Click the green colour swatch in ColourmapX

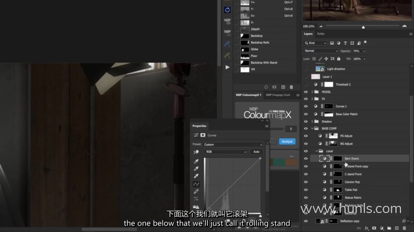tap(279, 162)
